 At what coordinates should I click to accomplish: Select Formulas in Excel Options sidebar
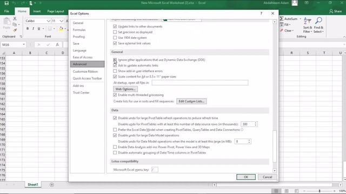[x=87, y=30]
